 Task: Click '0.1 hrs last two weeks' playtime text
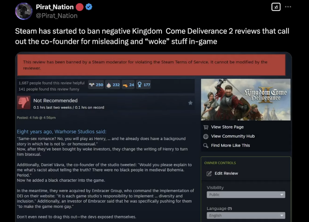[x=53, y=107]
